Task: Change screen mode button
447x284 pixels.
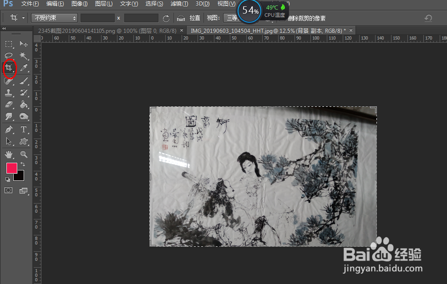Action: tap(24, 191)
